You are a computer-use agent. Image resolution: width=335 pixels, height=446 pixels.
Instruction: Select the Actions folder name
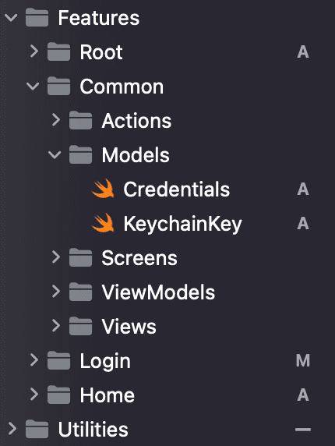136,121
